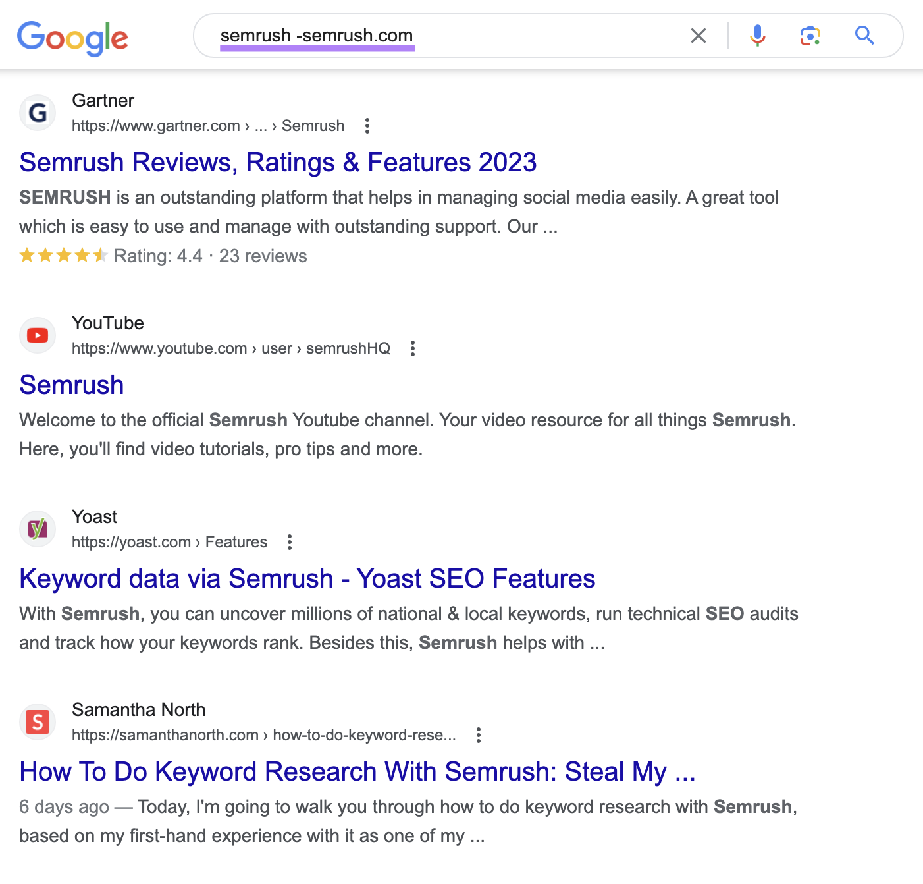Submit search with magnifying glass icon
The width and height of the screenshot is (923, 884).
tap(864, 36)
